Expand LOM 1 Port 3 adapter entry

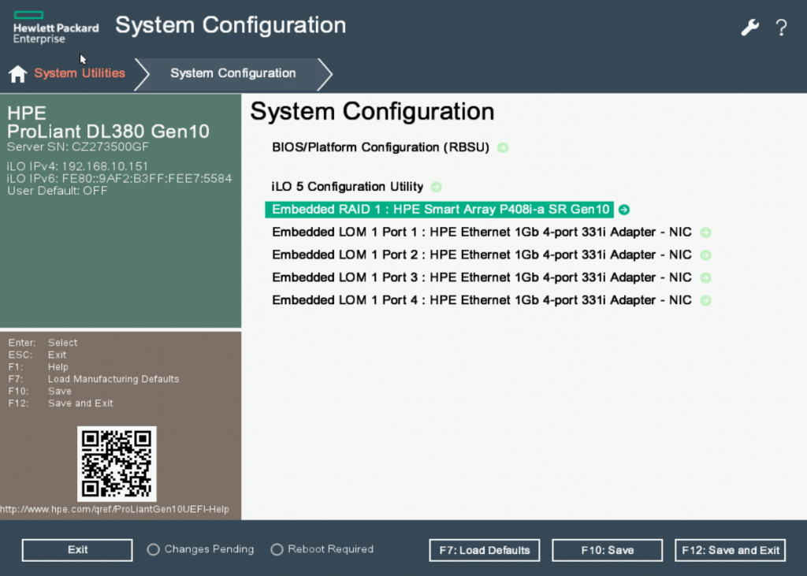tap(705, 277)
